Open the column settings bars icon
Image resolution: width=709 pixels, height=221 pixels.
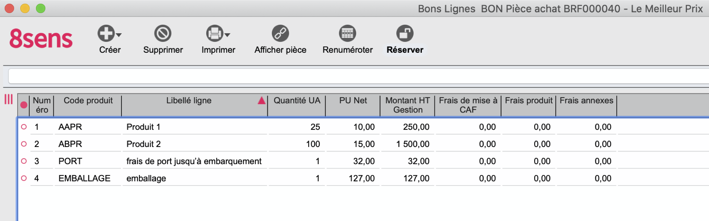click(x=9, y=99)
